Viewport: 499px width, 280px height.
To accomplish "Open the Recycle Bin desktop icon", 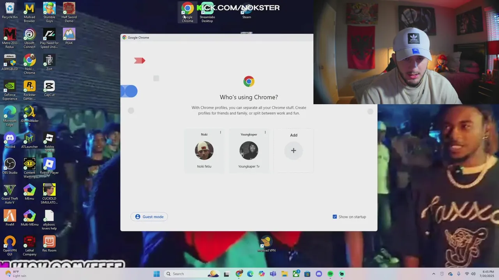I will [10, 11].
